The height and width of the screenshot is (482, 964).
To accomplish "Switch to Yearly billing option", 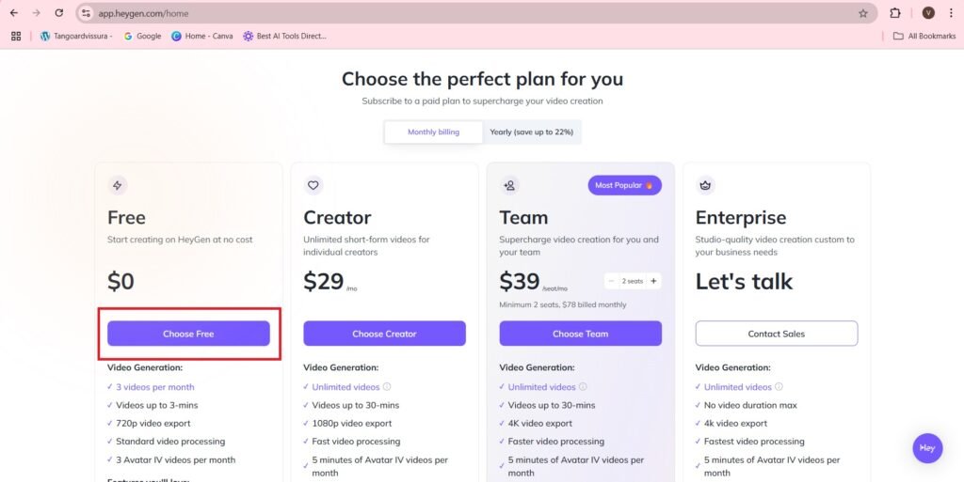I will tap(531, 132).
